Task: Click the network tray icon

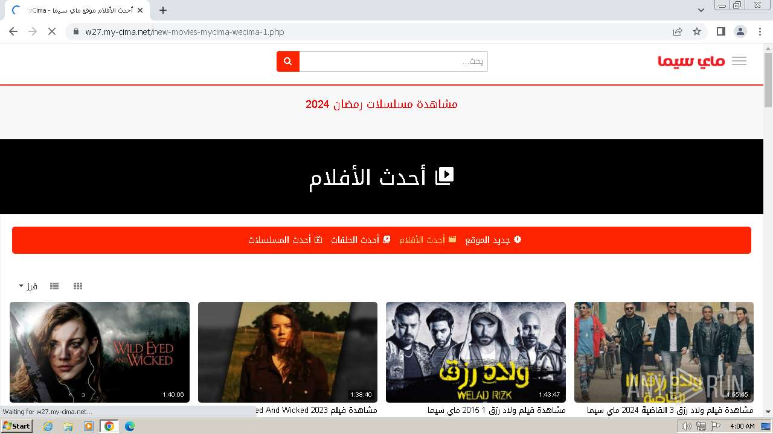Action: pos(701,426)
